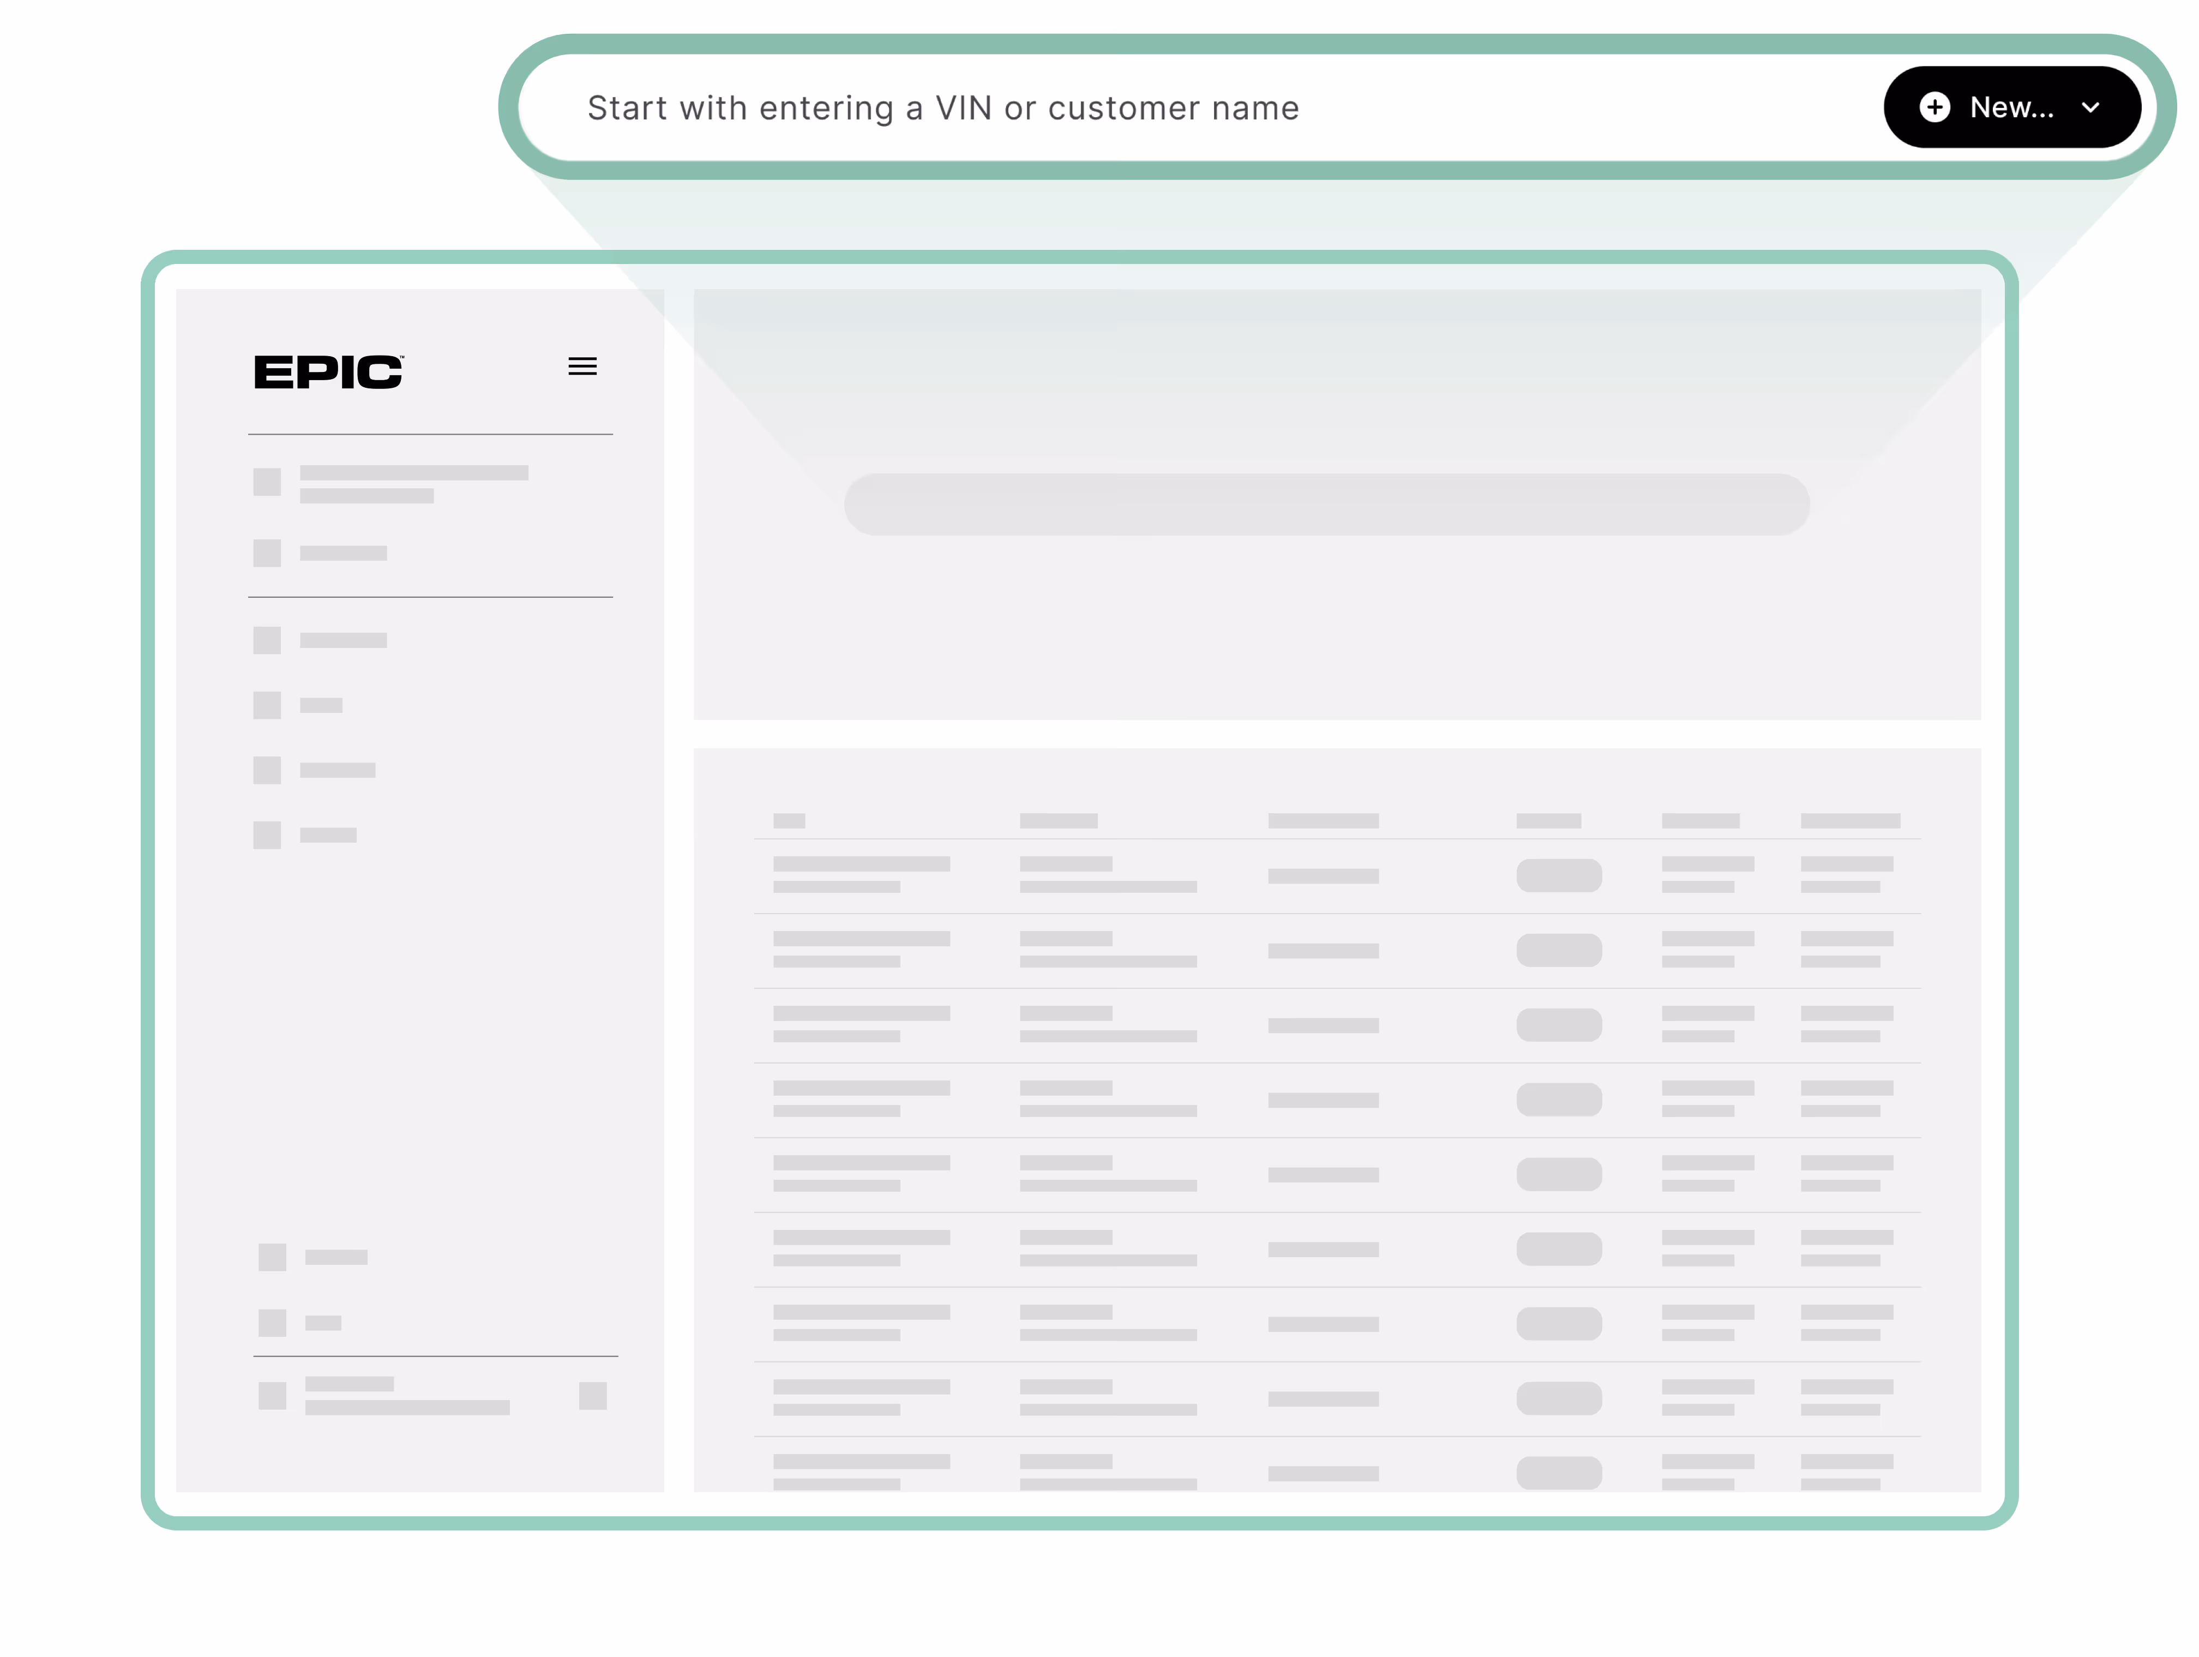Viewport: 2199px width, 1657px height.
Task: Click the grey placeholder search bar in top panel
Action: pos(1326,505)
